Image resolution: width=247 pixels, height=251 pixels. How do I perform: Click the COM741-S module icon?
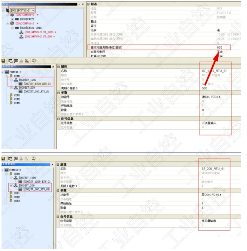point(12,23)
